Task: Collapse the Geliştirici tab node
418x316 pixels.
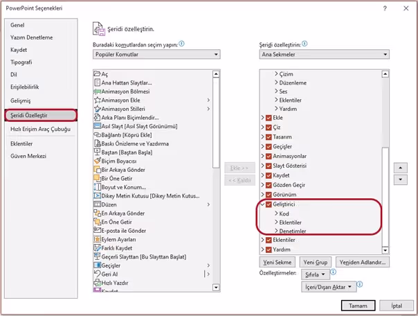Action: (x=262, y=204)
